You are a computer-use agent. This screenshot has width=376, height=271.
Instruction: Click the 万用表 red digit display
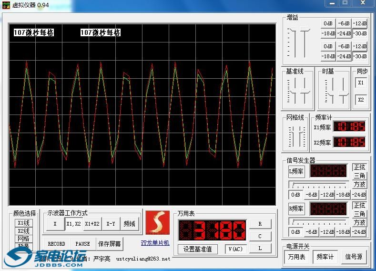(212, 230)
